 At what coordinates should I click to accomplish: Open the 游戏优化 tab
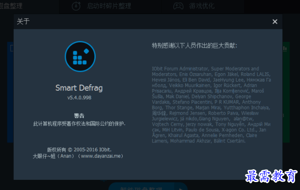[202, 6]
